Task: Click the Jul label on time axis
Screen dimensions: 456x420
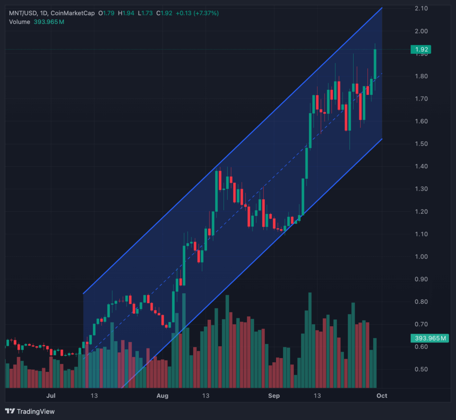Action: tap(51, 396)
